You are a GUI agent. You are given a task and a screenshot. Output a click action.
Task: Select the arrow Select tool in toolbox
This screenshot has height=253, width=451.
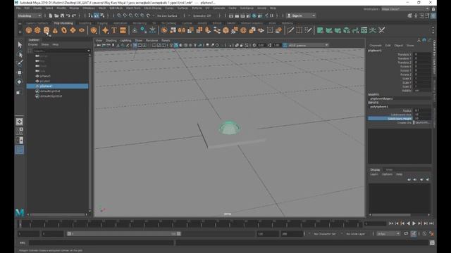point(20,45)
